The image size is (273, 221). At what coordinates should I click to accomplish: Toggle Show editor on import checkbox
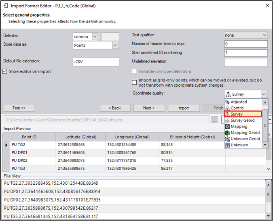tap(5, 71)
